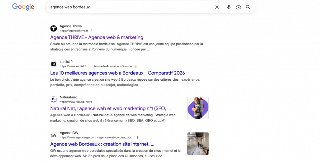319x162 pixels.
Task: Open Google Lens image search icon
Action: [x=238, y=7]
